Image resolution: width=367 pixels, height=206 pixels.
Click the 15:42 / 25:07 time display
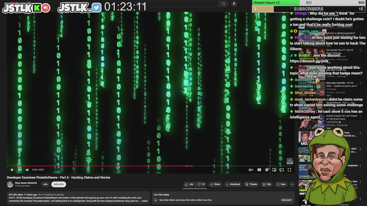pos(38,170)
